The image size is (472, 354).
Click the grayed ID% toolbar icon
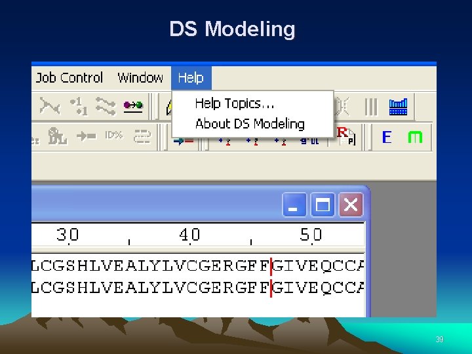114,136
